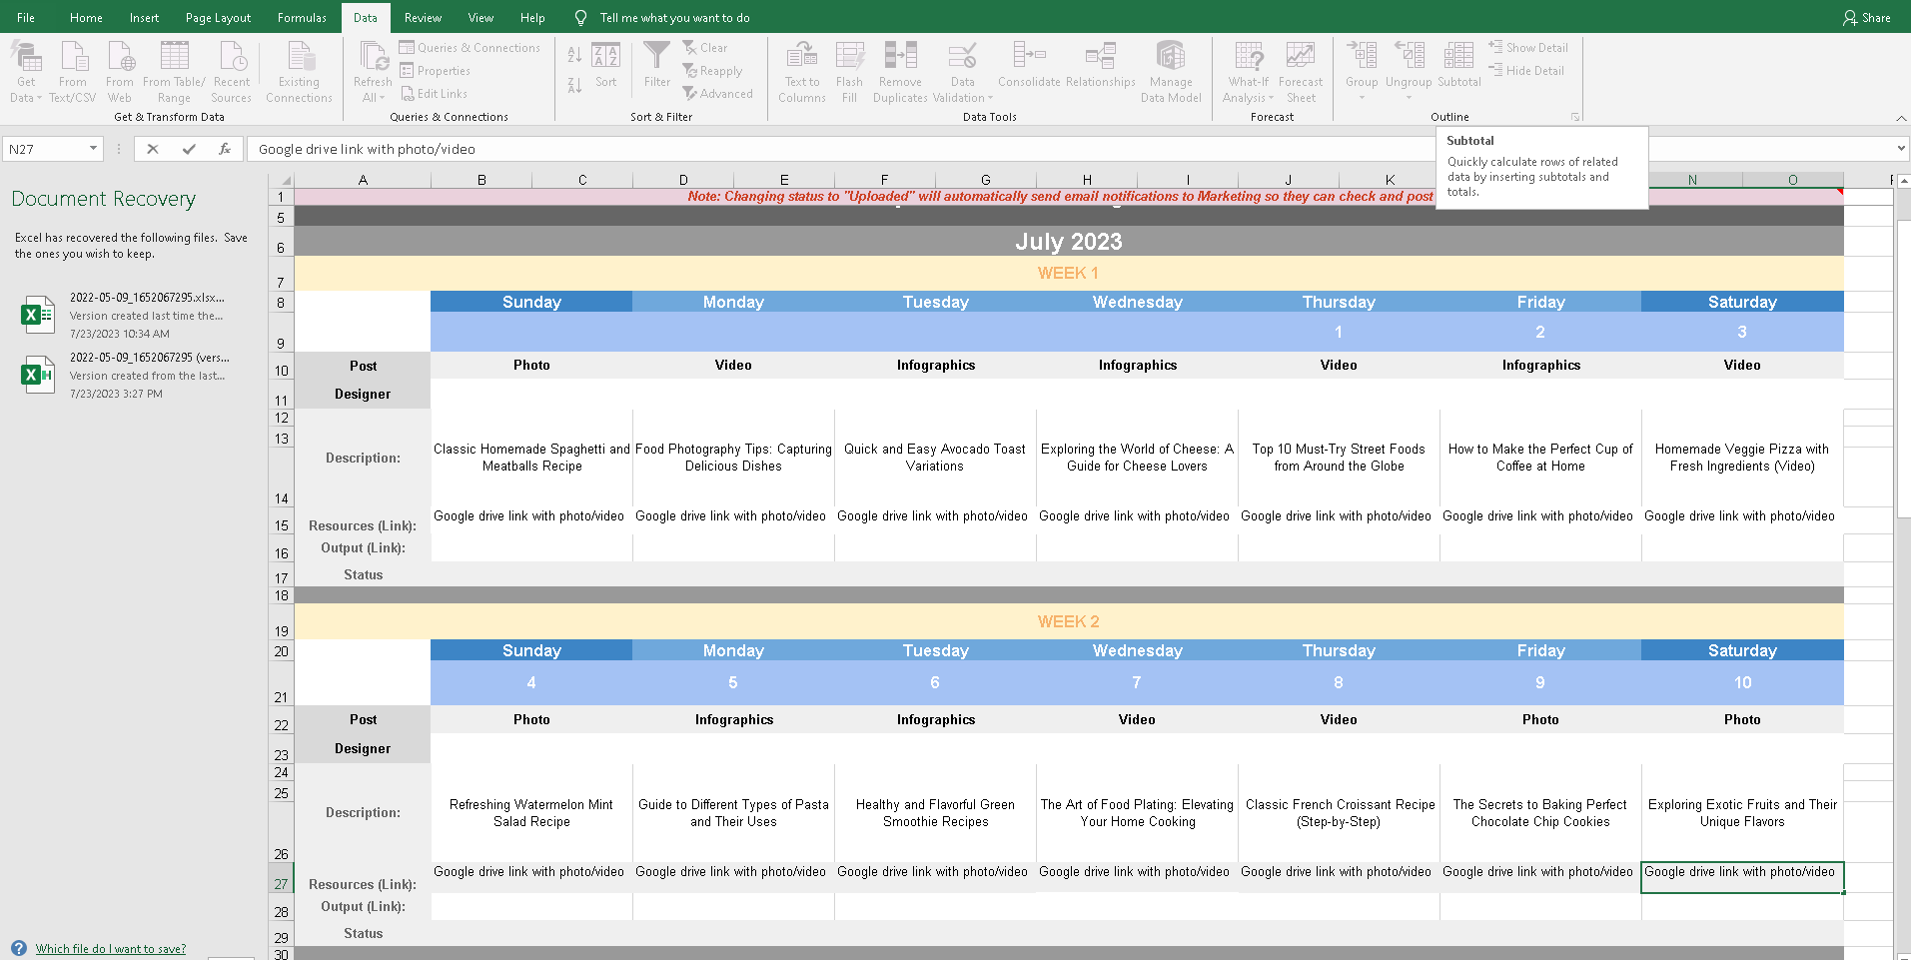Reapply the filter
The height and width of the screenshot is (960, 1911).
pos(712,71)
